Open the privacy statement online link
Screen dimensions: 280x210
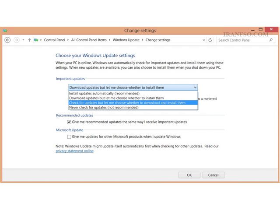75,151
